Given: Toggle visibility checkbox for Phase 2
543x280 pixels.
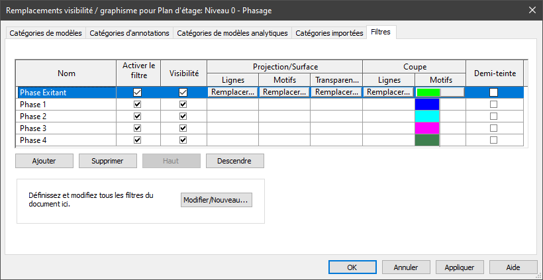Looking at the screenshot, I should (x=183, y=117).
